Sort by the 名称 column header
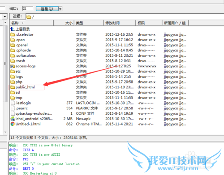 [x=32, y=23]
